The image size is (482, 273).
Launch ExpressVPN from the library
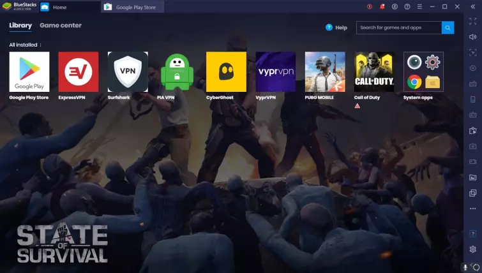point(79,71)
